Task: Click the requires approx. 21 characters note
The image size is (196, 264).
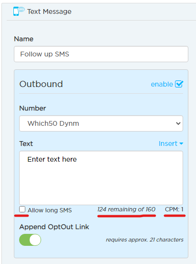Action: [x=145, y=240]
